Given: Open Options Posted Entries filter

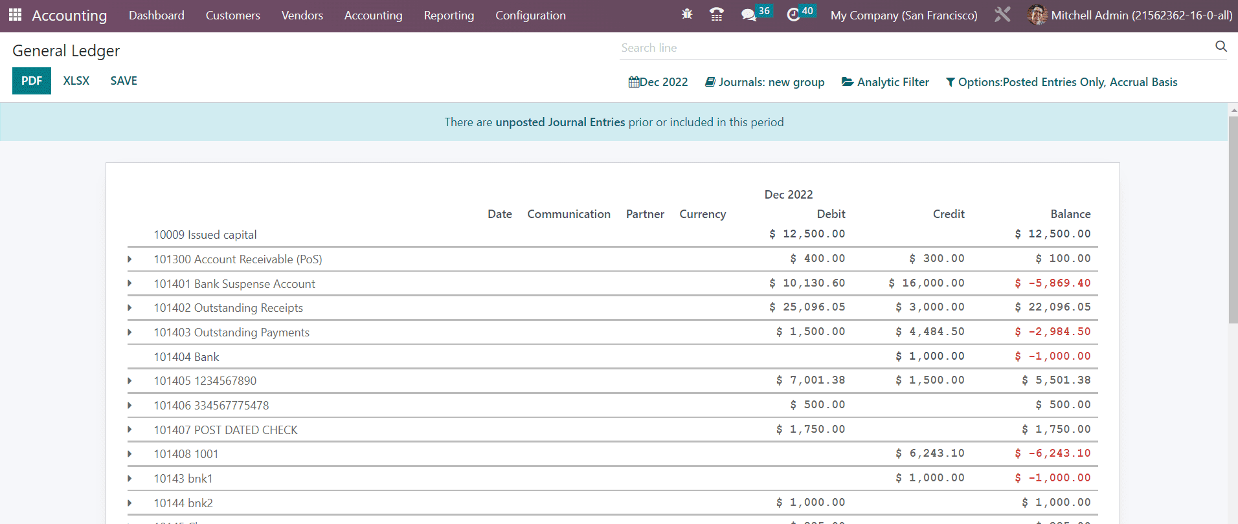Looking at the screenshot, I should tap(1061, 82).
